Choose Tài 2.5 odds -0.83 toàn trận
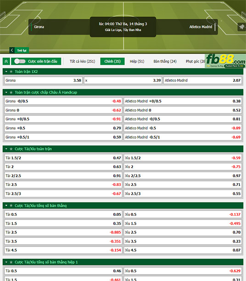Image resolution: width=246 pixels, height=281 pixels. click(63, 185)
